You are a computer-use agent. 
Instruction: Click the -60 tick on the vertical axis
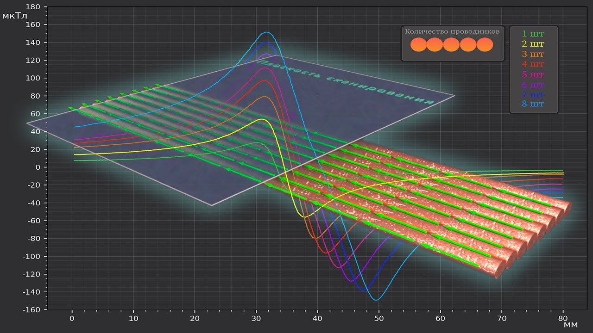tap(33, 221)
